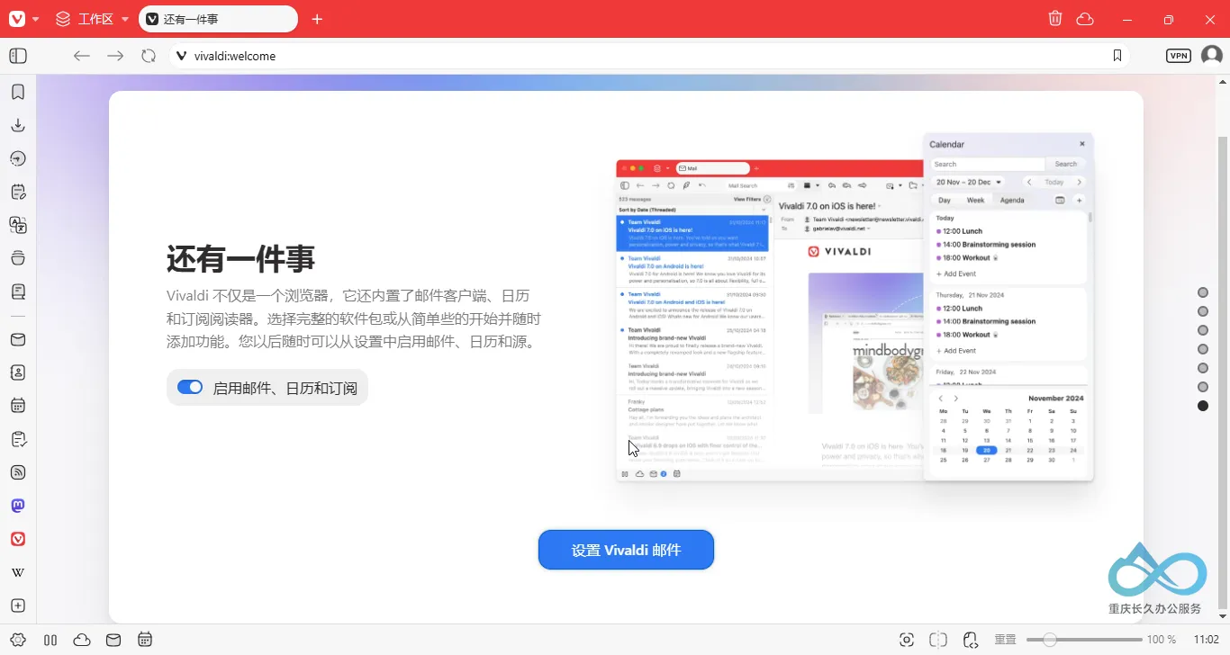The width and height of the screenshot is (1230, 655).
Task: Open the Feeds panel
Action: point(18,472)
